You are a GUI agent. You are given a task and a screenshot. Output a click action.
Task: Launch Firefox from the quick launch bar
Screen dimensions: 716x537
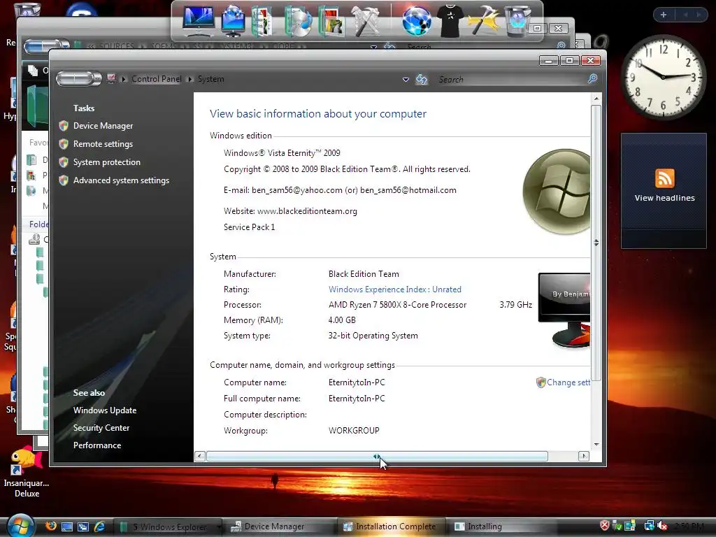pos(51,526)
